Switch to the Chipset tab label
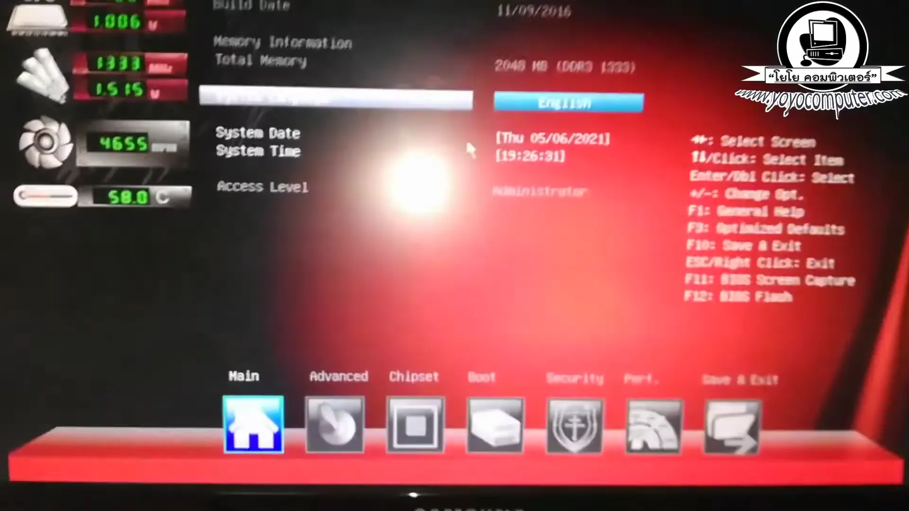Viewport: 909px width, 511px height. pos(414,377)
